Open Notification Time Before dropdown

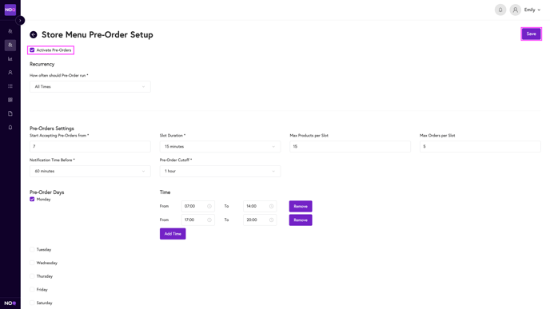click(x=90, y=171)
